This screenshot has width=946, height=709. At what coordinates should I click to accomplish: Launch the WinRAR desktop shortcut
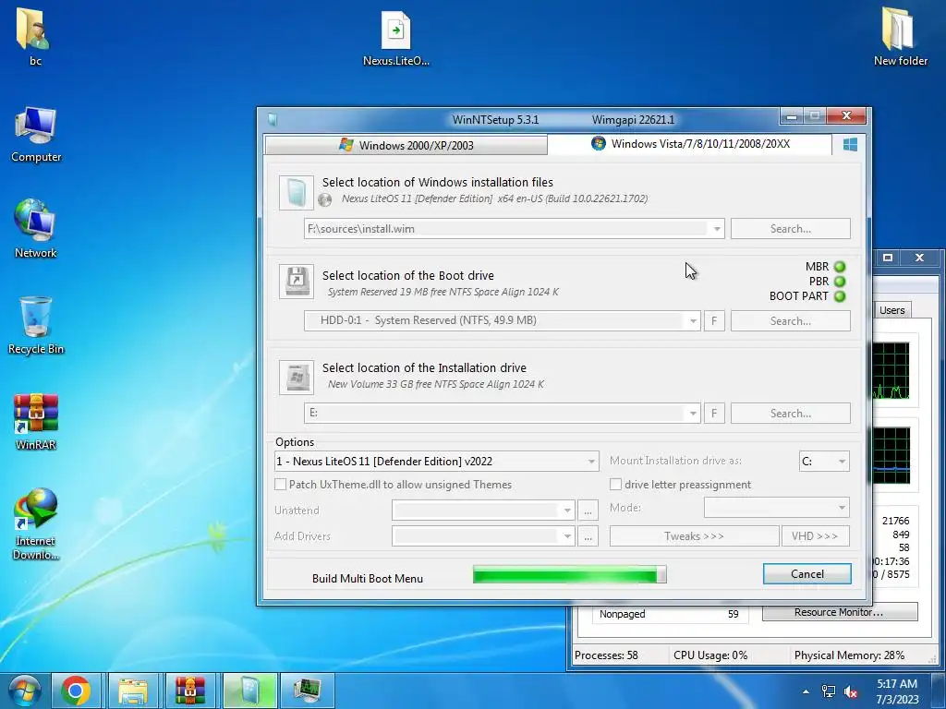(x=36, y=421)
